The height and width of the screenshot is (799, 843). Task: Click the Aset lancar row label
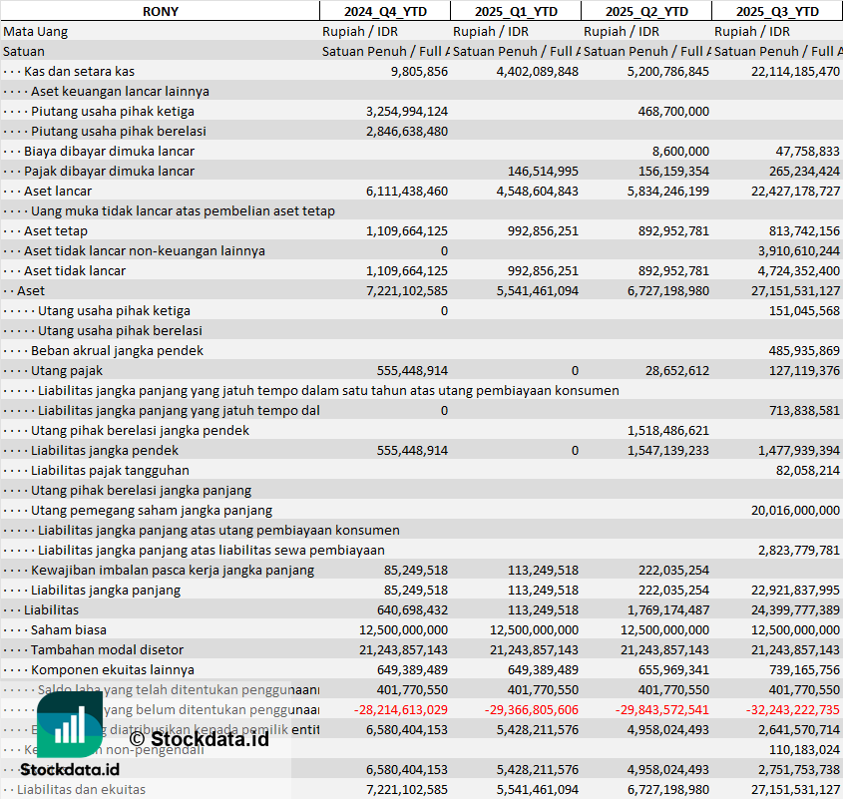(58, 191)
